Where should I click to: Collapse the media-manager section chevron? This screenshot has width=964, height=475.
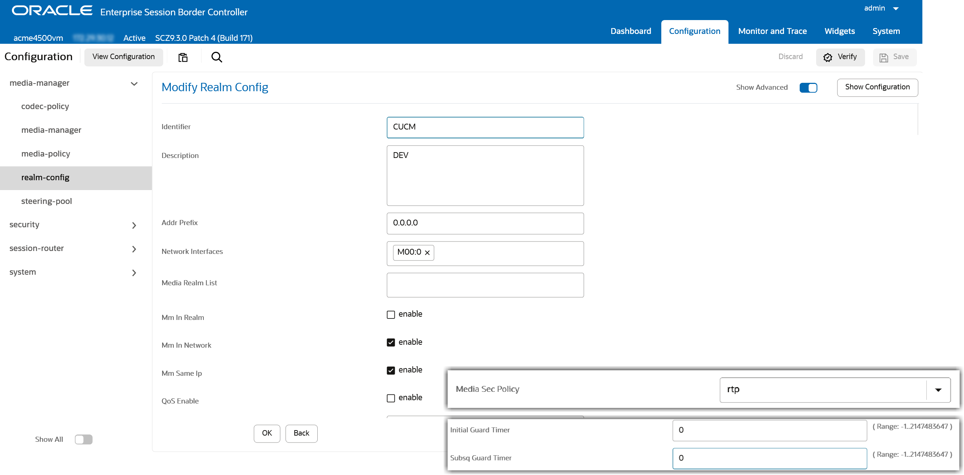pyautogui.click(x=134, y=84)
